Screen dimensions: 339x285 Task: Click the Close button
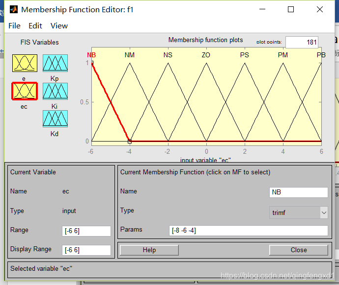point(299,250)
